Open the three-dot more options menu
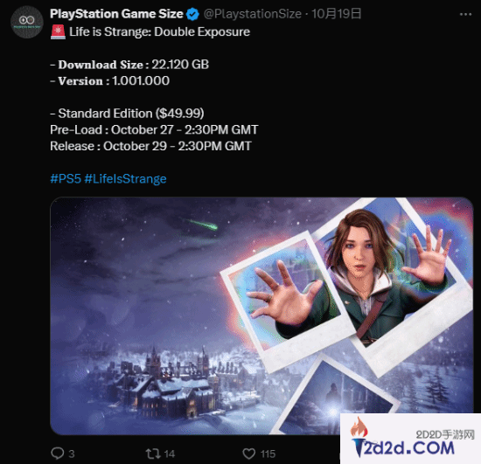Viewport: 481px width, 464px height. pos(465,14)
